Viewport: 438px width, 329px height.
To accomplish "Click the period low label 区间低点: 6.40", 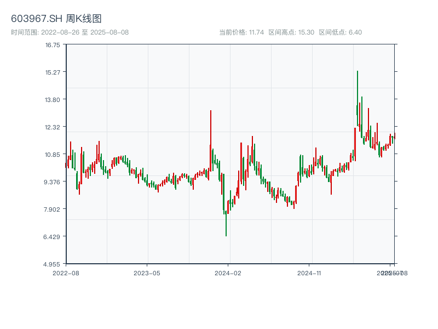I will point(340,32).
